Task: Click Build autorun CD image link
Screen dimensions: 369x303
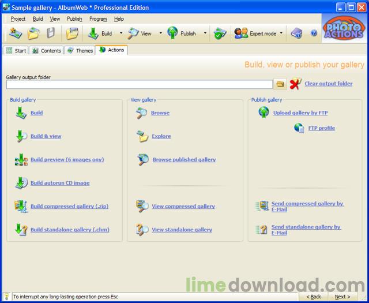Action: tap(60, 183)
